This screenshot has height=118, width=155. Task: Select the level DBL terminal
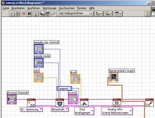(75, 79)
